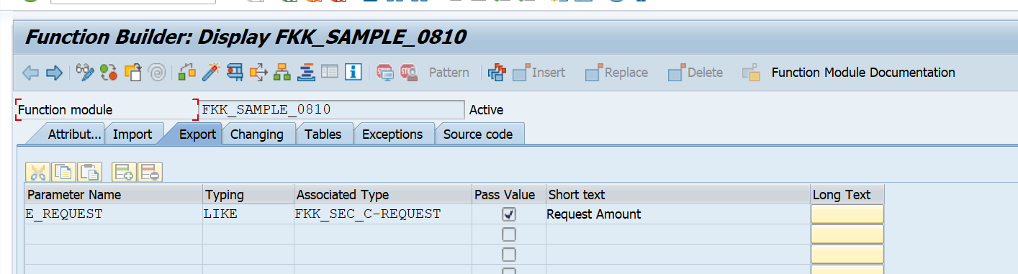Toggle Pass Value checkbox in third row

pos(509,255)
